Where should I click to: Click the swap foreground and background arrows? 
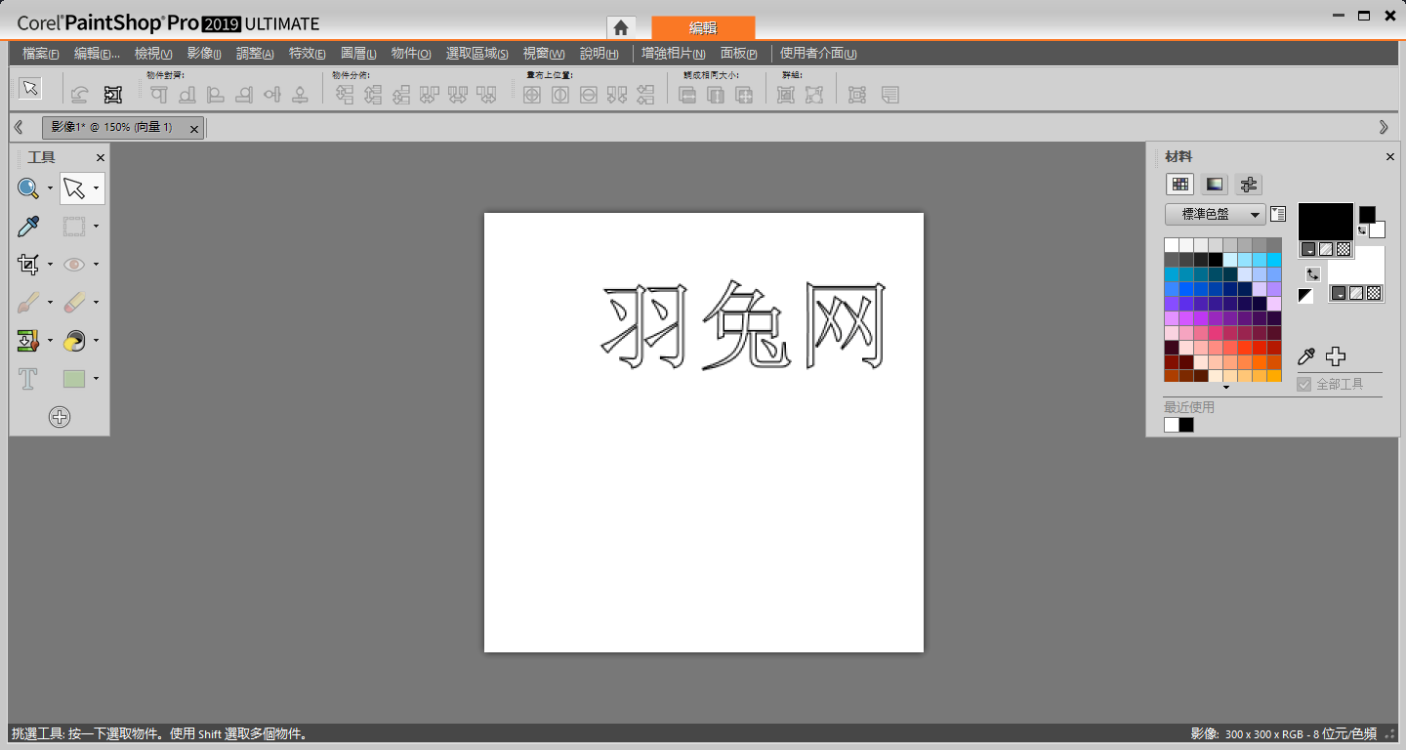point(1313,274)
